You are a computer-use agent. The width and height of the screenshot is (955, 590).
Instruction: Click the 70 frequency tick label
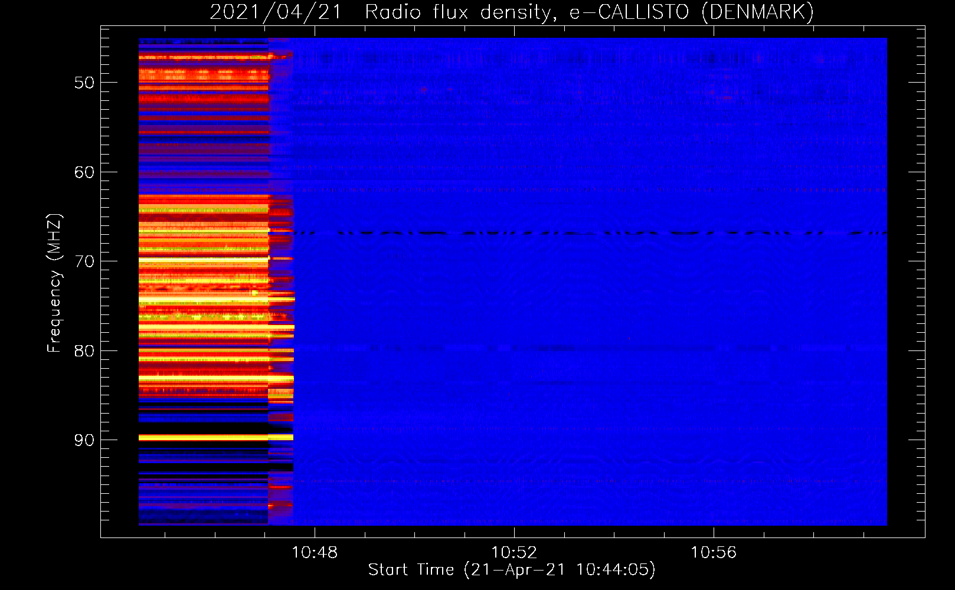[84, 261]
